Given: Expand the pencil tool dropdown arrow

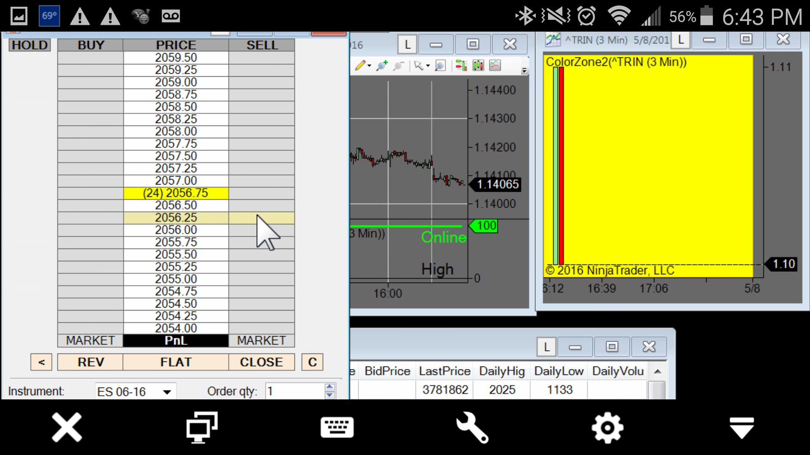Looking at the screenshot, I should point(370,66).
